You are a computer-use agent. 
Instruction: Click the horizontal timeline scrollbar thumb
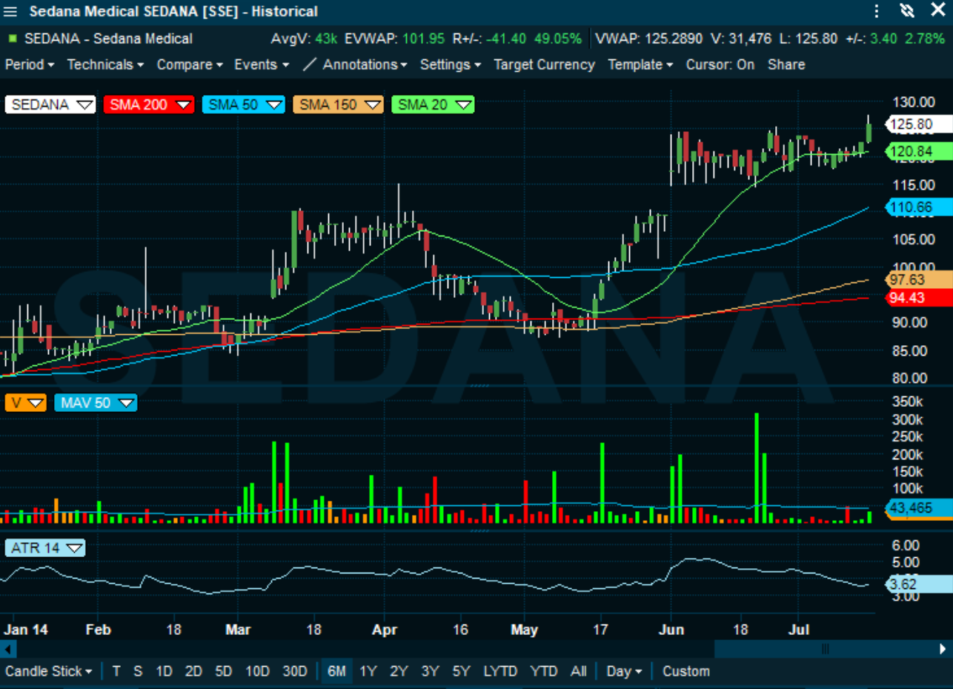(x=825, y=649)
